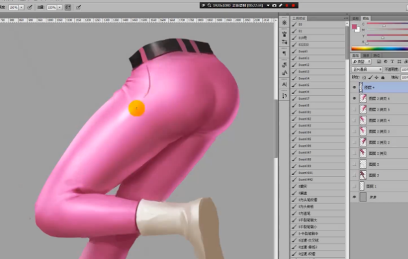Open the Paragraph panel icon
This screenshot has height=259, width=408.
point(284,53)
